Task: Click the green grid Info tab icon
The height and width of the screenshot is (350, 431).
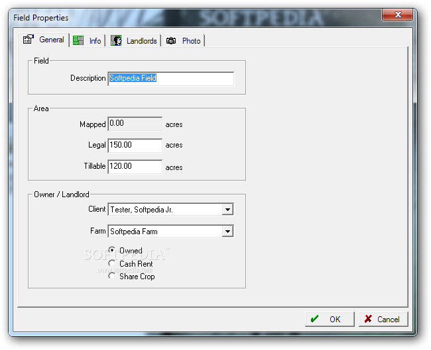Action: click(x=78, y=40)
